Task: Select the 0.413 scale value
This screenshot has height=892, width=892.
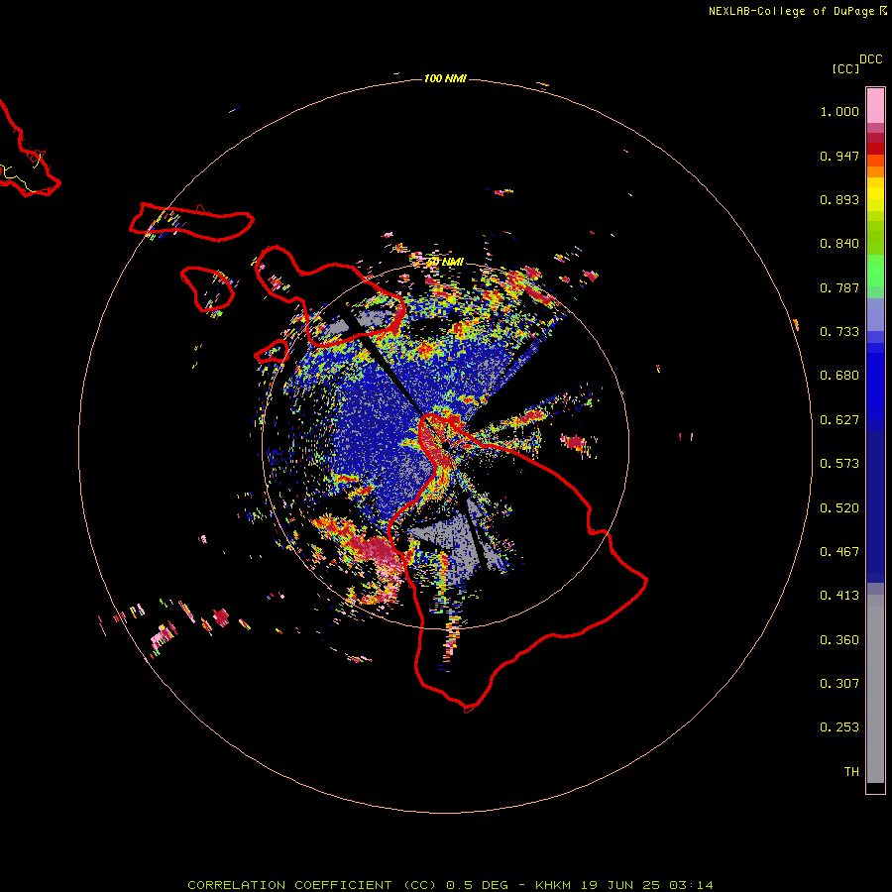Action: (x=839, y=596)
